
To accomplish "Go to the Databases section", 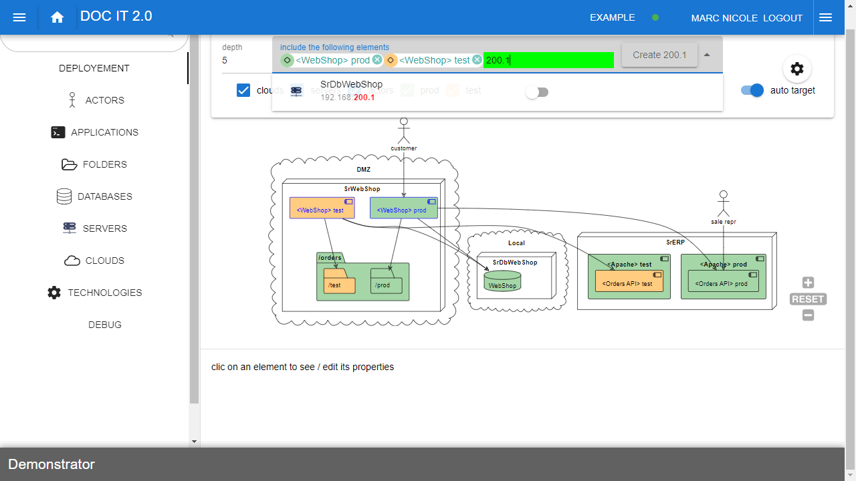I will tap(94, 196).
